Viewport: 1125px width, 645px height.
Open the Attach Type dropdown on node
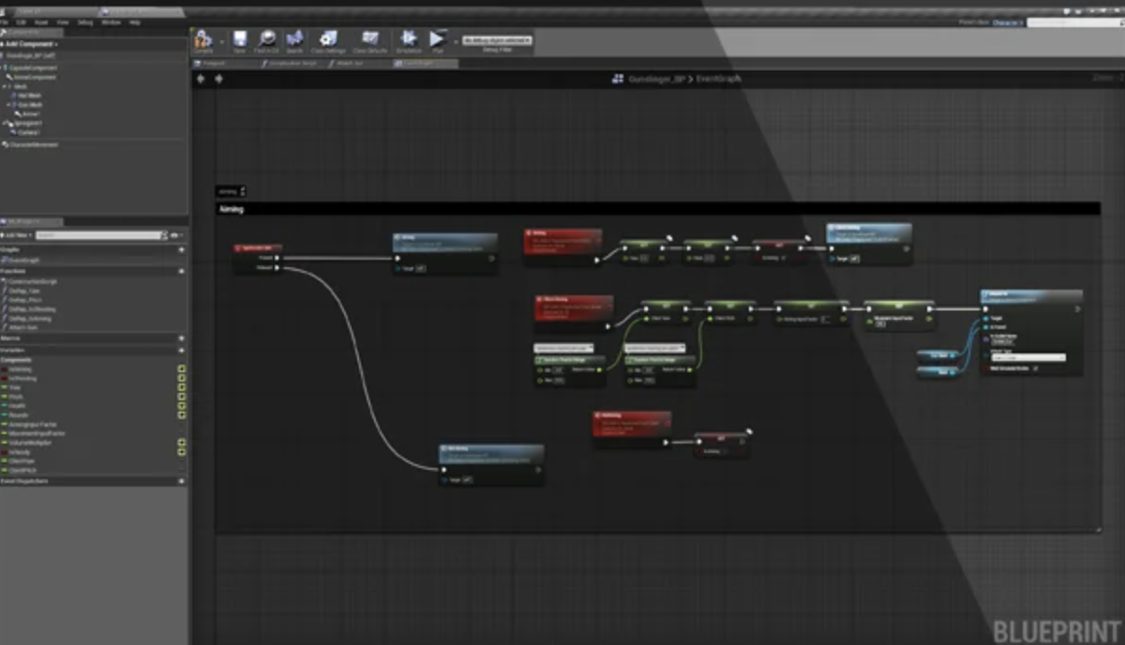tap(1027, 357)
